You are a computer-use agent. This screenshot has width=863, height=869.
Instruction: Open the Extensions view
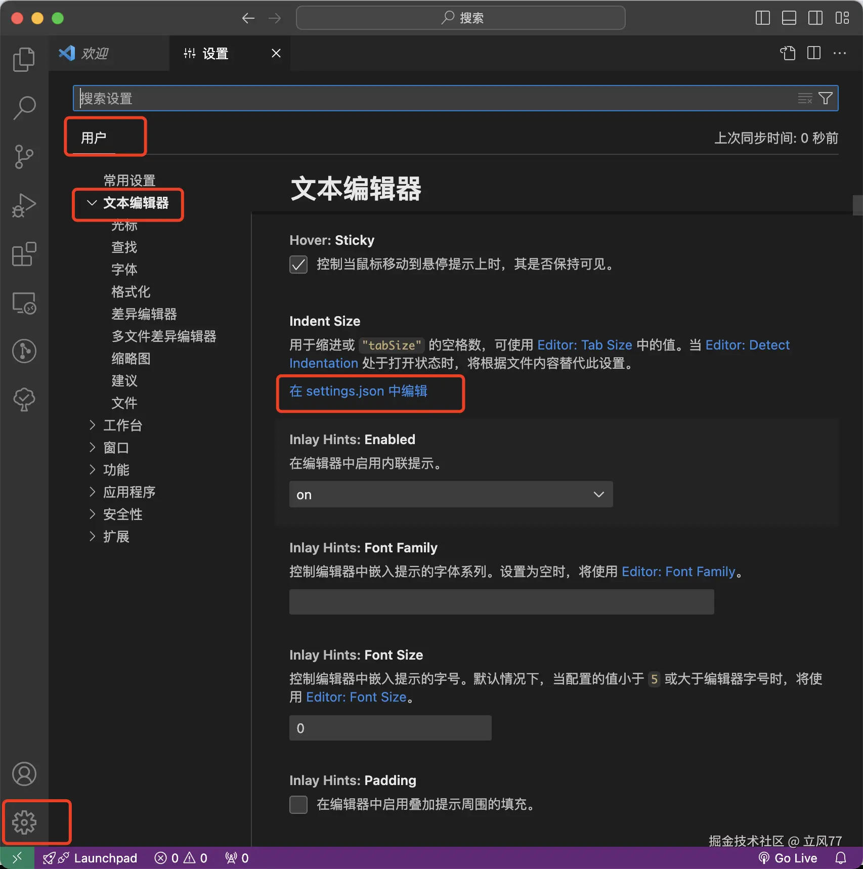(x=24, y=254)
